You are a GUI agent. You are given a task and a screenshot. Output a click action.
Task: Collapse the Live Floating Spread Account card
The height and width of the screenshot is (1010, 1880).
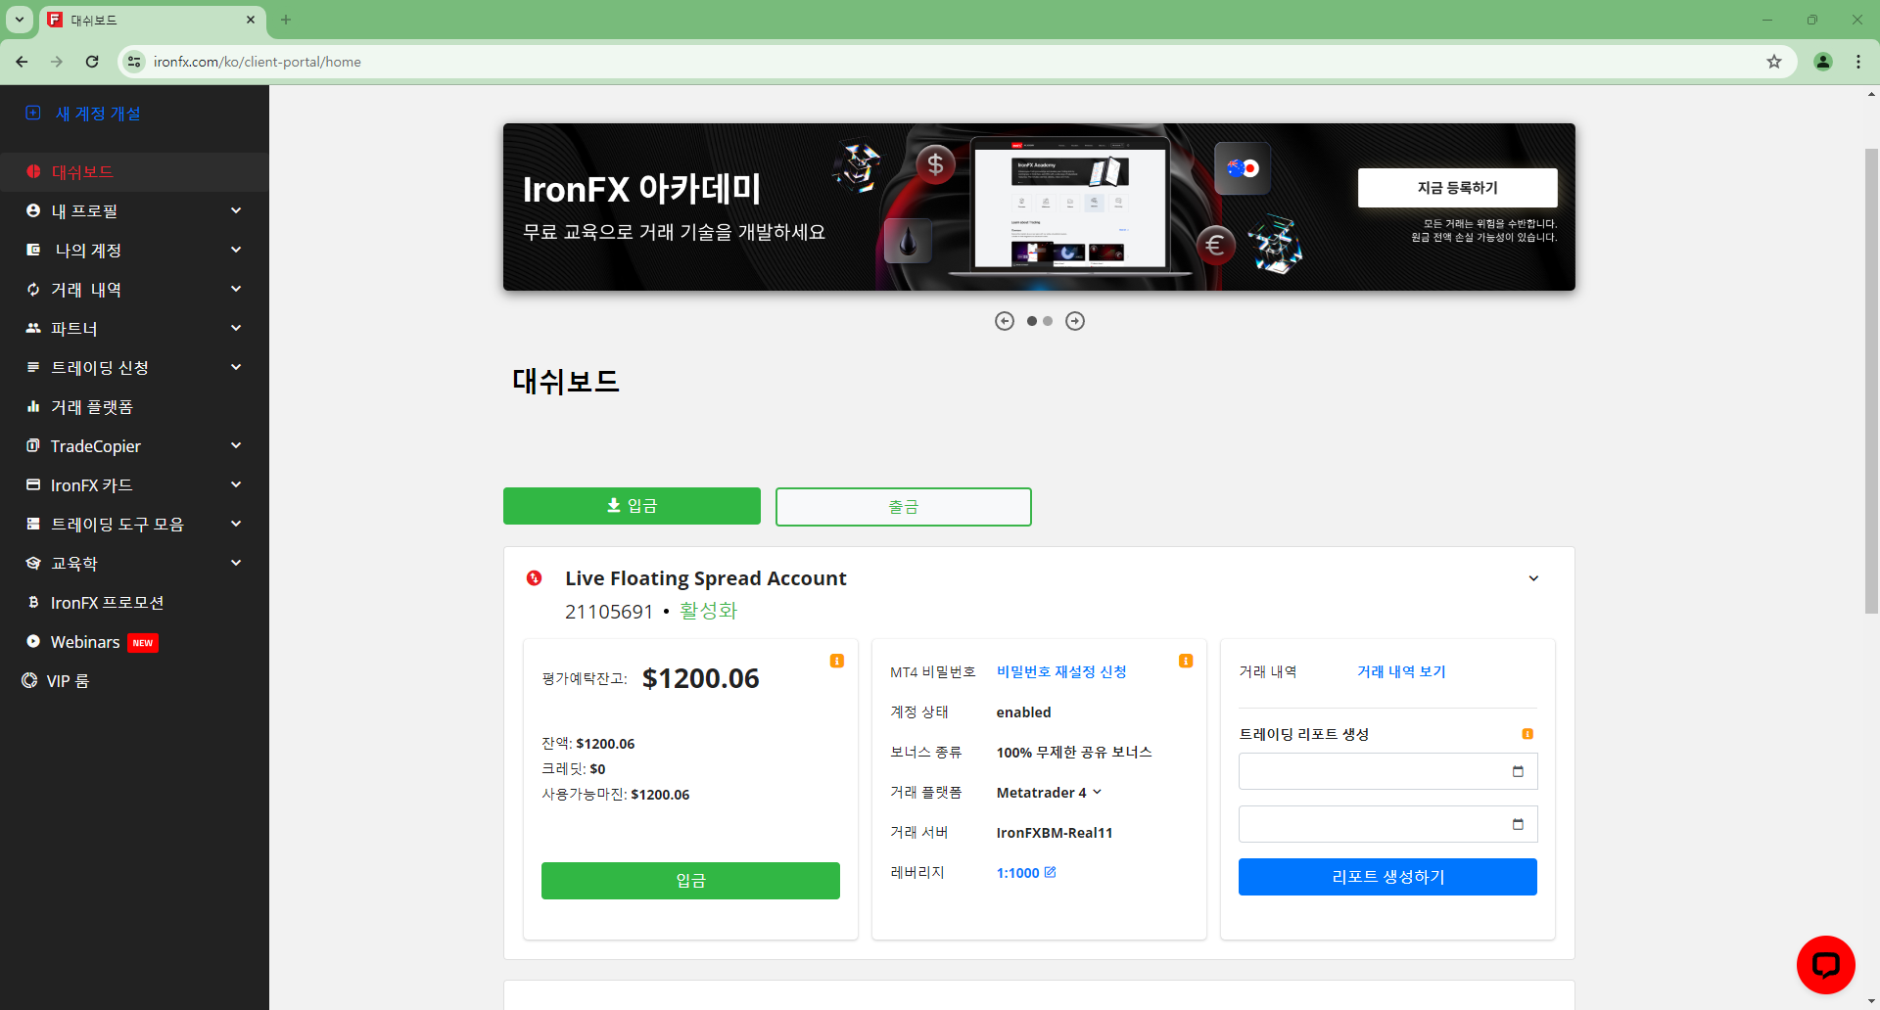1533,577
